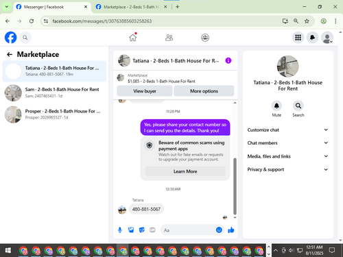
Task: Go to the Home feed icon
Action: [132, 38]
